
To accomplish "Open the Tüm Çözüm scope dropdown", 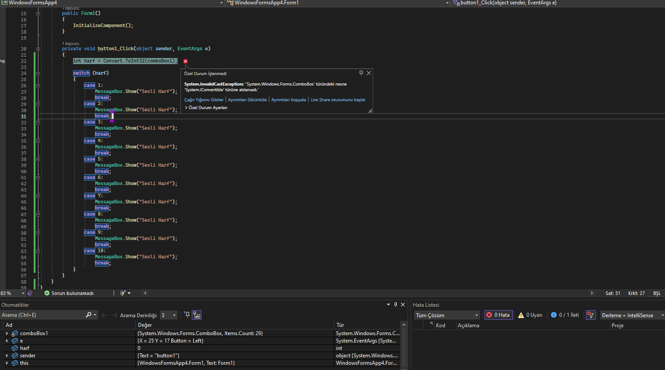I will [447, 315].
